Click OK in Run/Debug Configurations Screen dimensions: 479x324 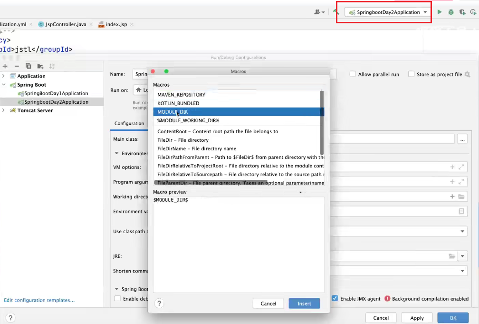pyautogui.click(x=453, y=318)
